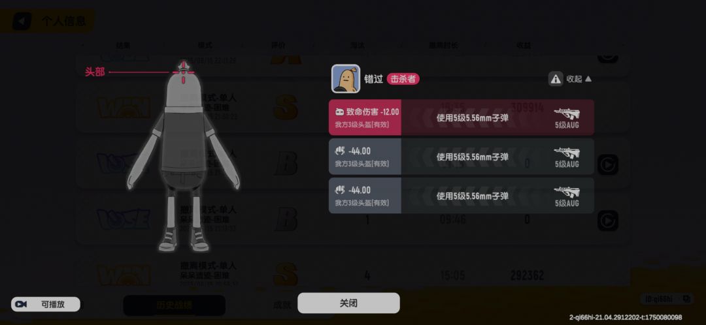Select the fatal damage -12.00 row
Viewport: 706px width, 325px height.
(x=461, y=117)
